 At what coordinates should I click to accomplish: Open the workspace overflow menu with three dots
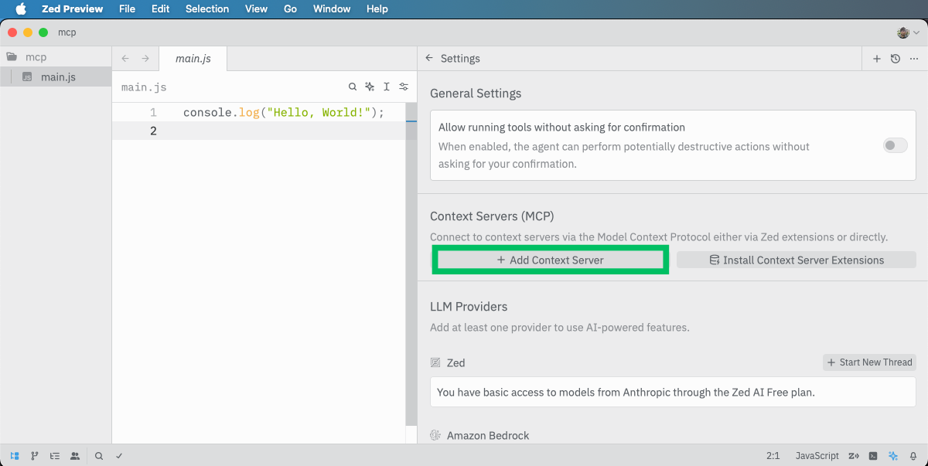click(x=914, y=58)
